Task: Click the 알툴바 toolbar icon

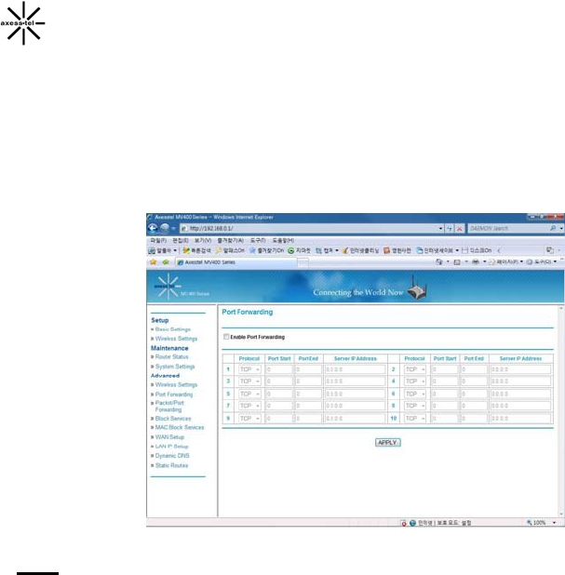Action: click(152, 250)
